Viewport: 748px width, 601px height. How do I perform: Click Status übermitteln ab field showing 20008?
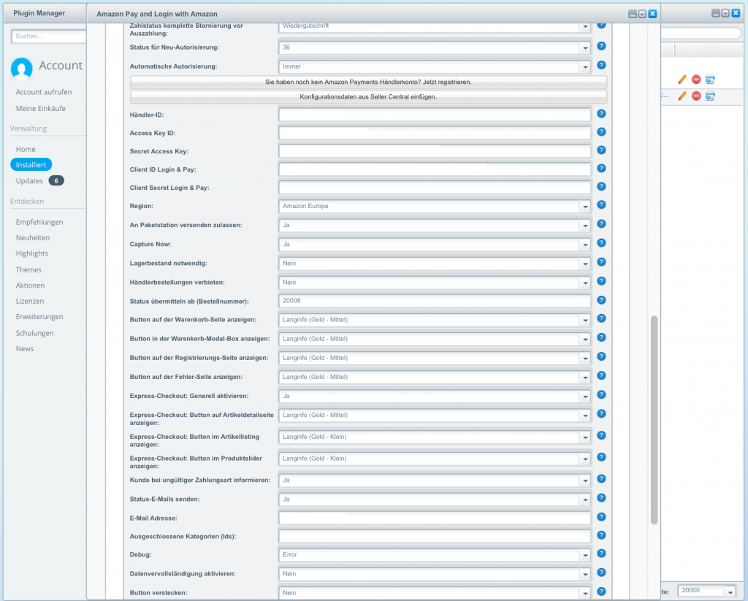(435, 301)
